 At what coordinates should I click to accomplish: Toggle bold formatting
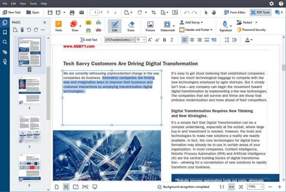coord(165,40)
